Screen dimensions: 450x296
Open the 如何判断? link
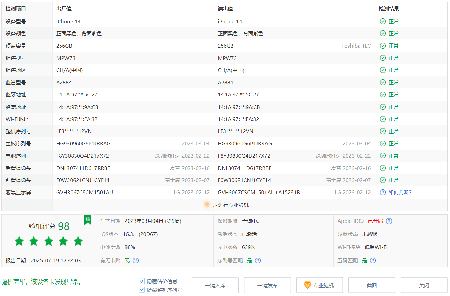pos(400,192)
